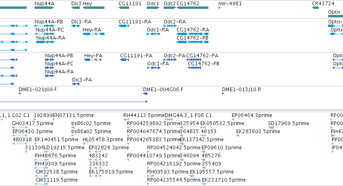Click the 236332 feature

(95, 168)
